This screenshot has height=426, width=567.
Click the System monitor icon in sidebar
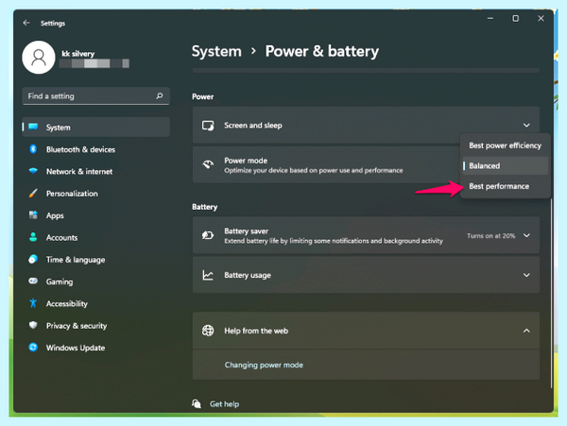pyautogui.click(x=33, y=127)
